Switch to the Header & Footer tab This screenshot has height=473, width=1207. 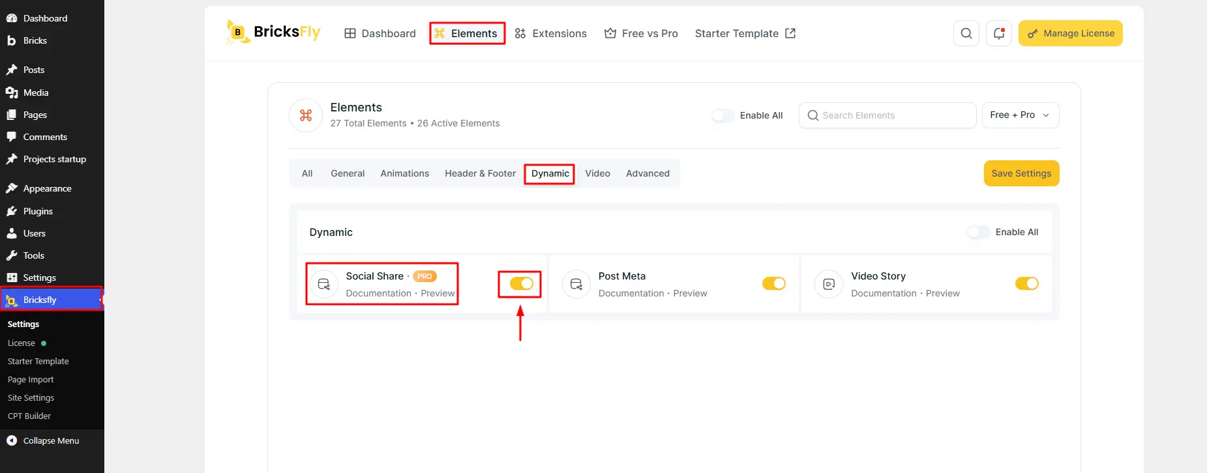(x=481, y=173)
